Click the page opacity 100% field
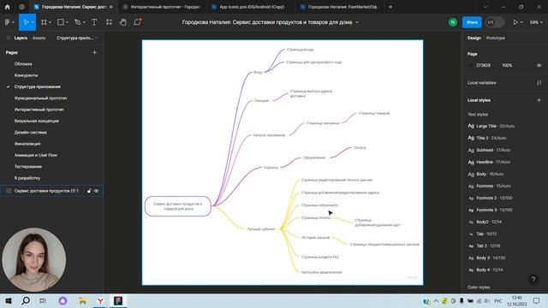This screenshot has height=308, width=548. (507, 65)
